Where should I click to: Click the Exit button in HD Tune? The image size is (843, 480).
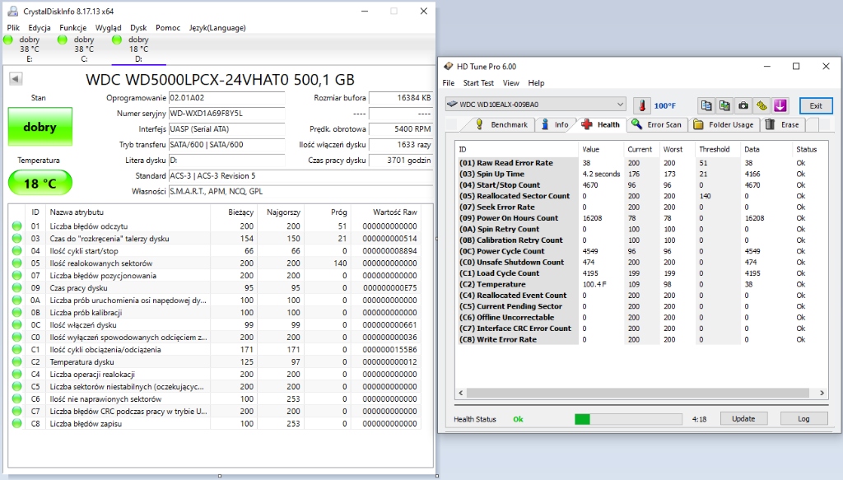tap(815, 105)
